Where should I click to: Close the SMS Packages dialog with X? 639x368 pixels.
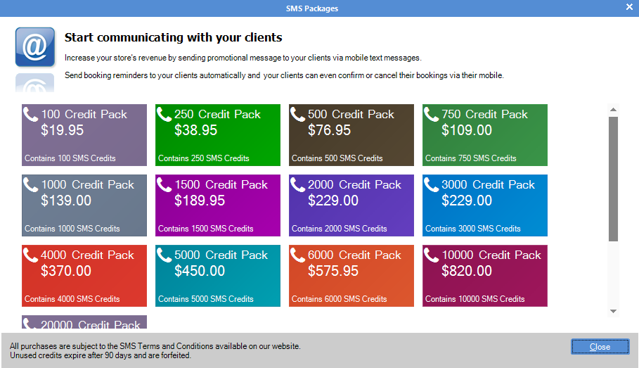[629, 7]
